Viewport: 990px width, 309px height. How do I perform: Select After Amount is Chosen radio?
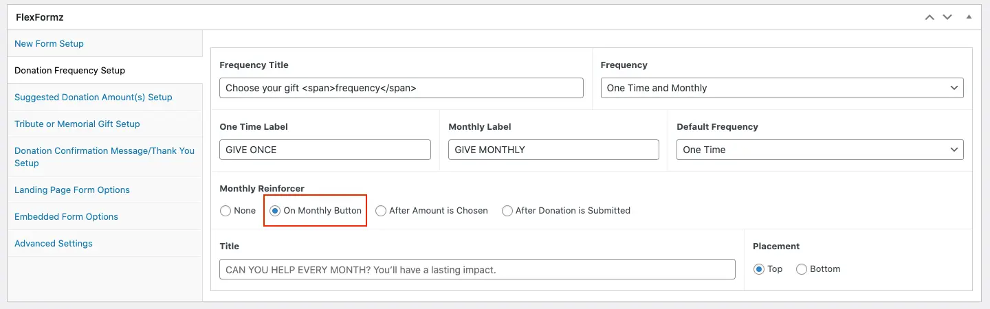tap(381, 211)
